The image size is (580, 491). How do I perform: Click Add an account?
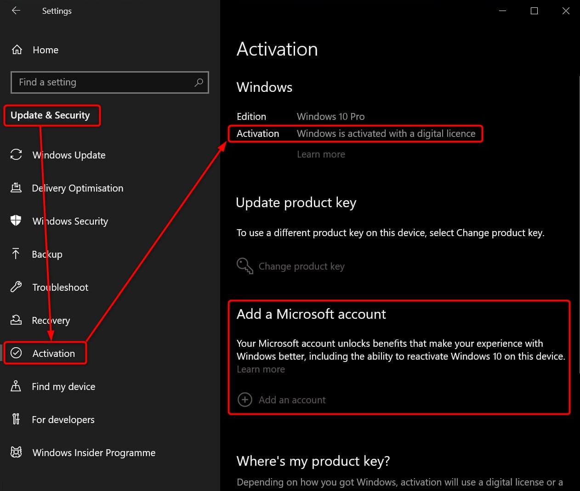click(x=292, y=400)
